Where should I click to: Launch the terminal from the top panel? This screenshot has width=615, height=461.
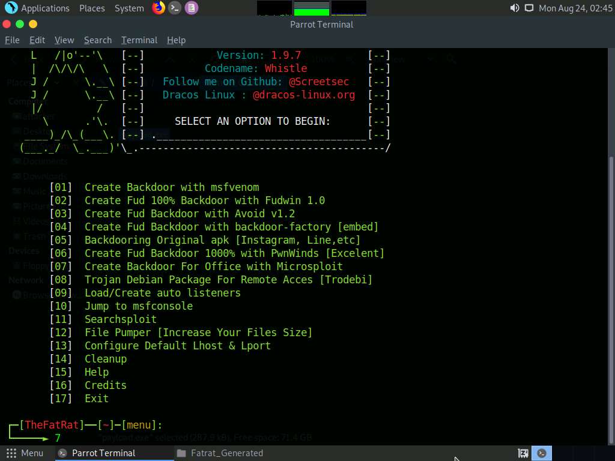tap(175, 8)
